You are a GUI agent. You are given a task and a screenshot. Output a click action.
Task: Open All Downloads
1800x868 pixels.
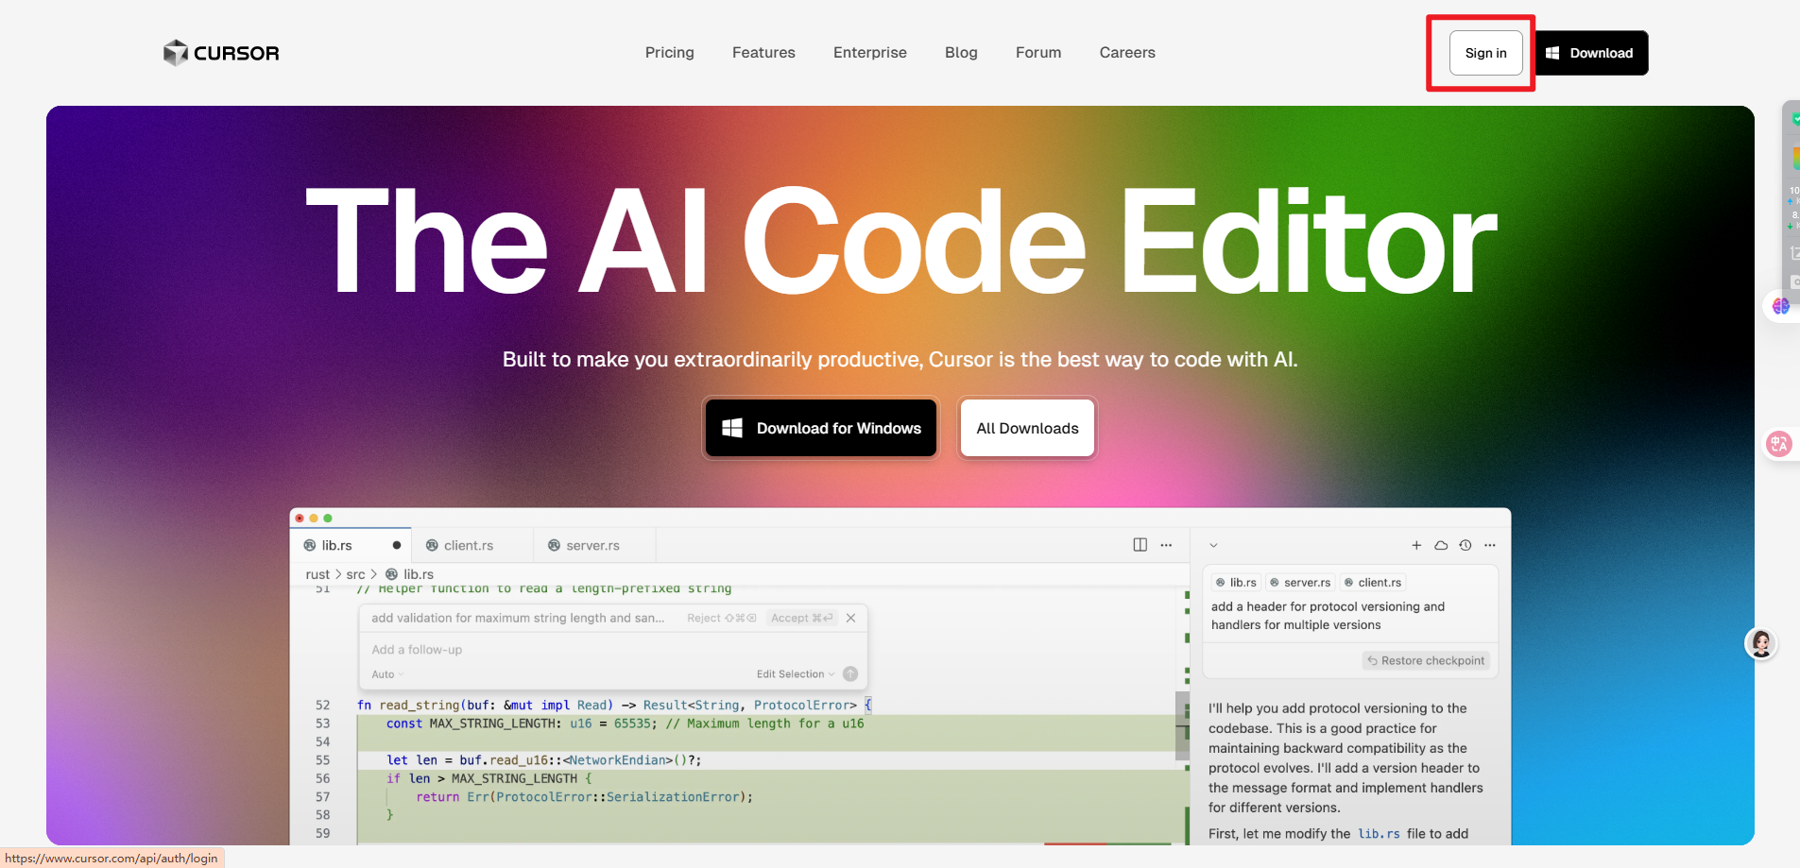[1027, 428]
